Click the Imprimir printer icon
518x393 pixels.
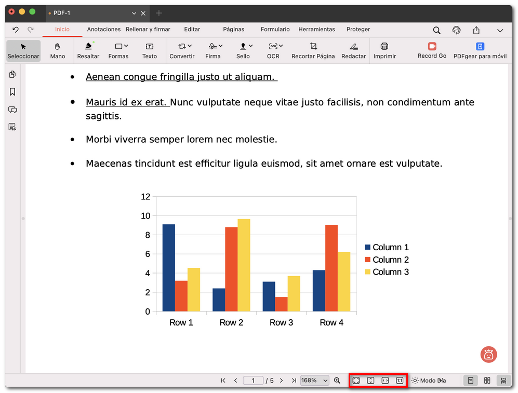click(x=384, y=46)
